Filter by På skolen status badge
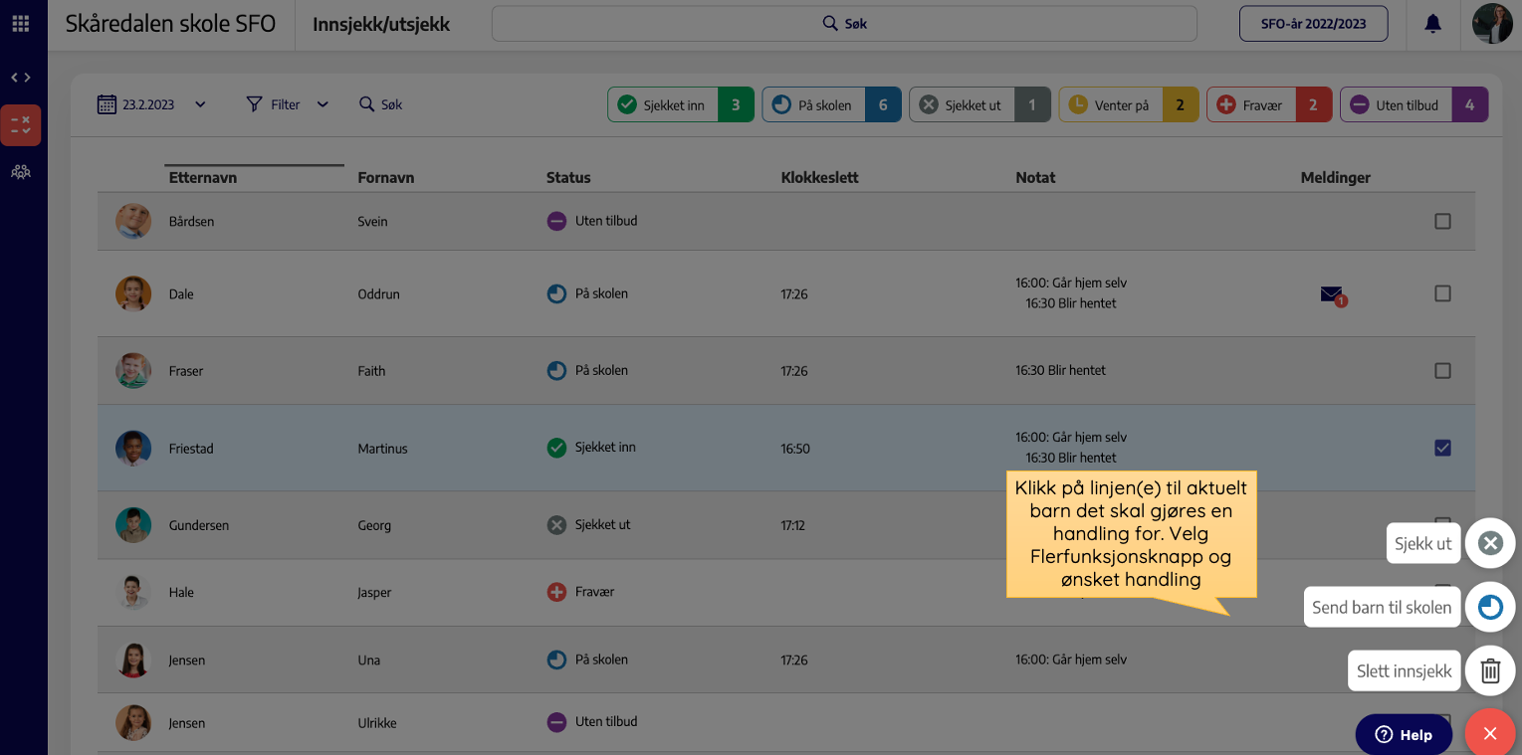Viewport: 1522px width, 755px height. pos(832,105)
